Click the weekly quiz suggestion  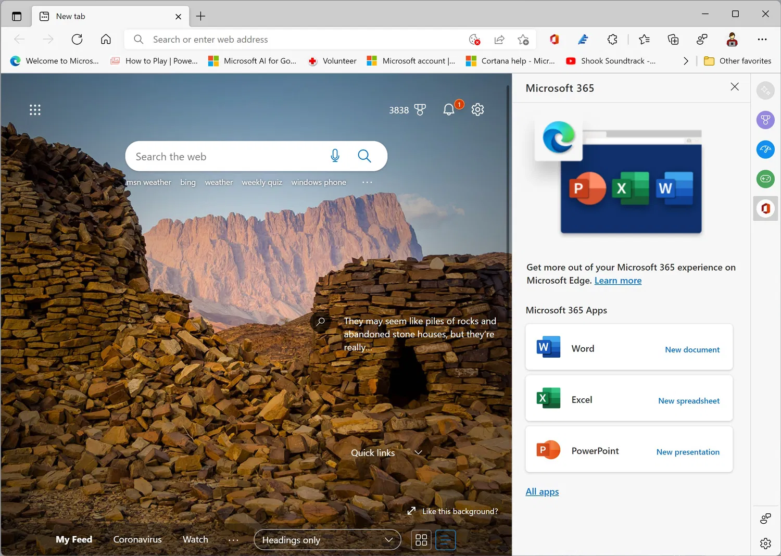(262, 182)
